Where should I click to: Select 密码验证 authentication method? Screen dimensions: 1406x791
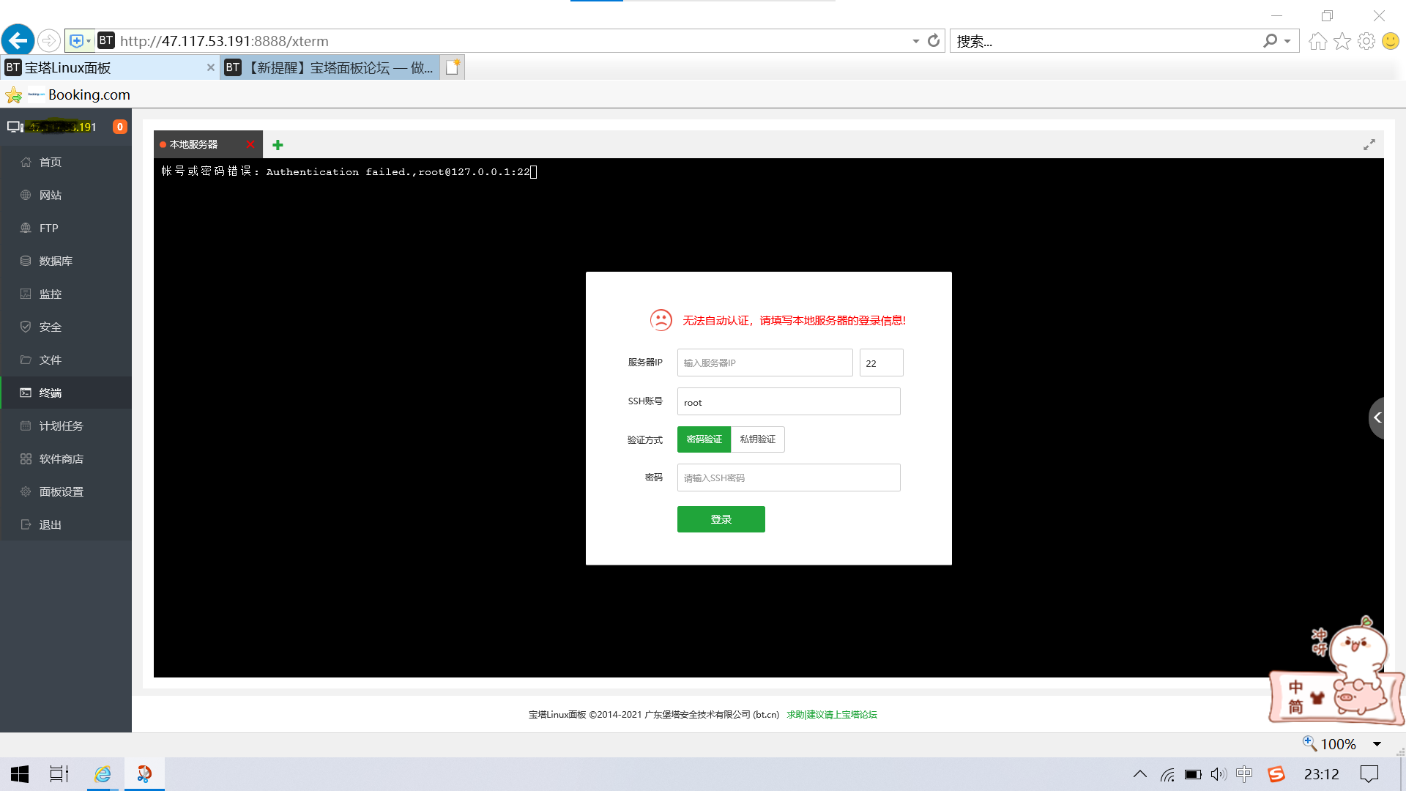tap(704, 439)
